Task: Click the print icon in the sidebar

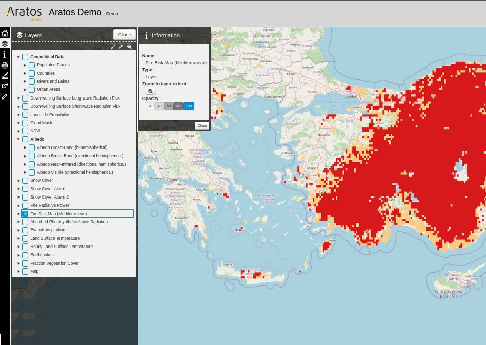Action: [5, 65]
